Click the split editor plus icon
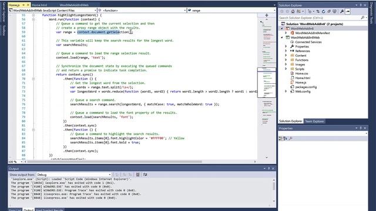 [x=266, y=15]
